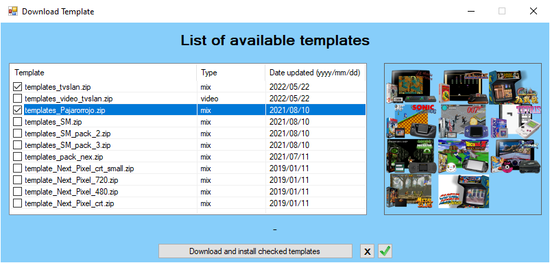Click the Dragon Ball Z PSP thumbnail
The image size is (550, 263).
tap(464, 156)
